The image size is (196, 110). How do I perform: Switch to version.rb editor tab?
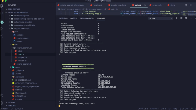tap(96, 5)
